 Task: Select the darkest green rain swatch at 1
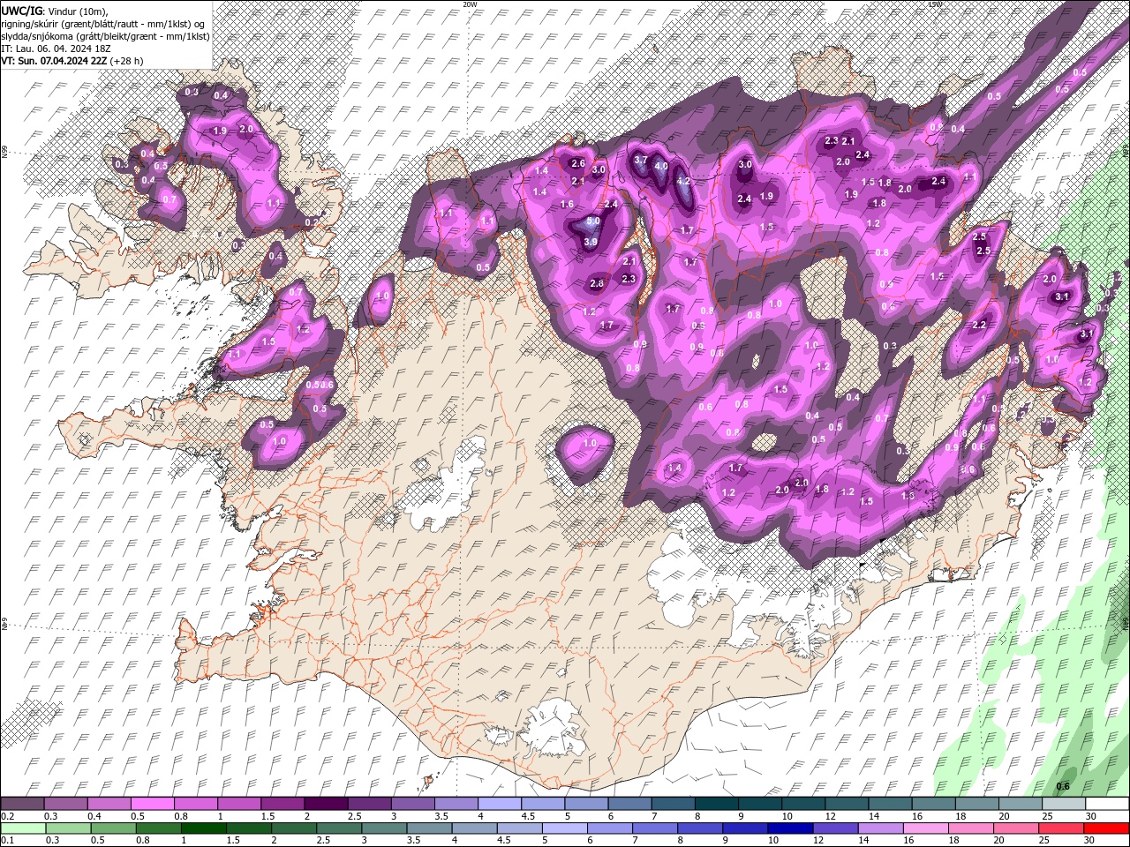click(203, 828)
